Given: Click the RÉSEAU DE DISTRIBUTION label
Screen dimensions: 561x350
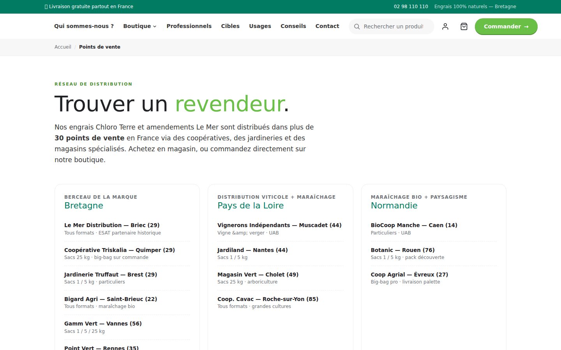Looking at the screenshot, I should (93, 84).
